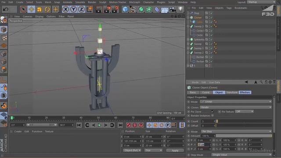
Task: Toggle Autokeying red button
Action: (135, 125)
